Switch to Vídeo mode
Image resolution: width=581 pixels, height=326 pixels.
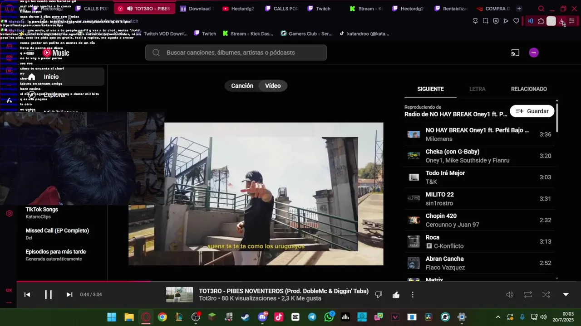pos(273,86)
